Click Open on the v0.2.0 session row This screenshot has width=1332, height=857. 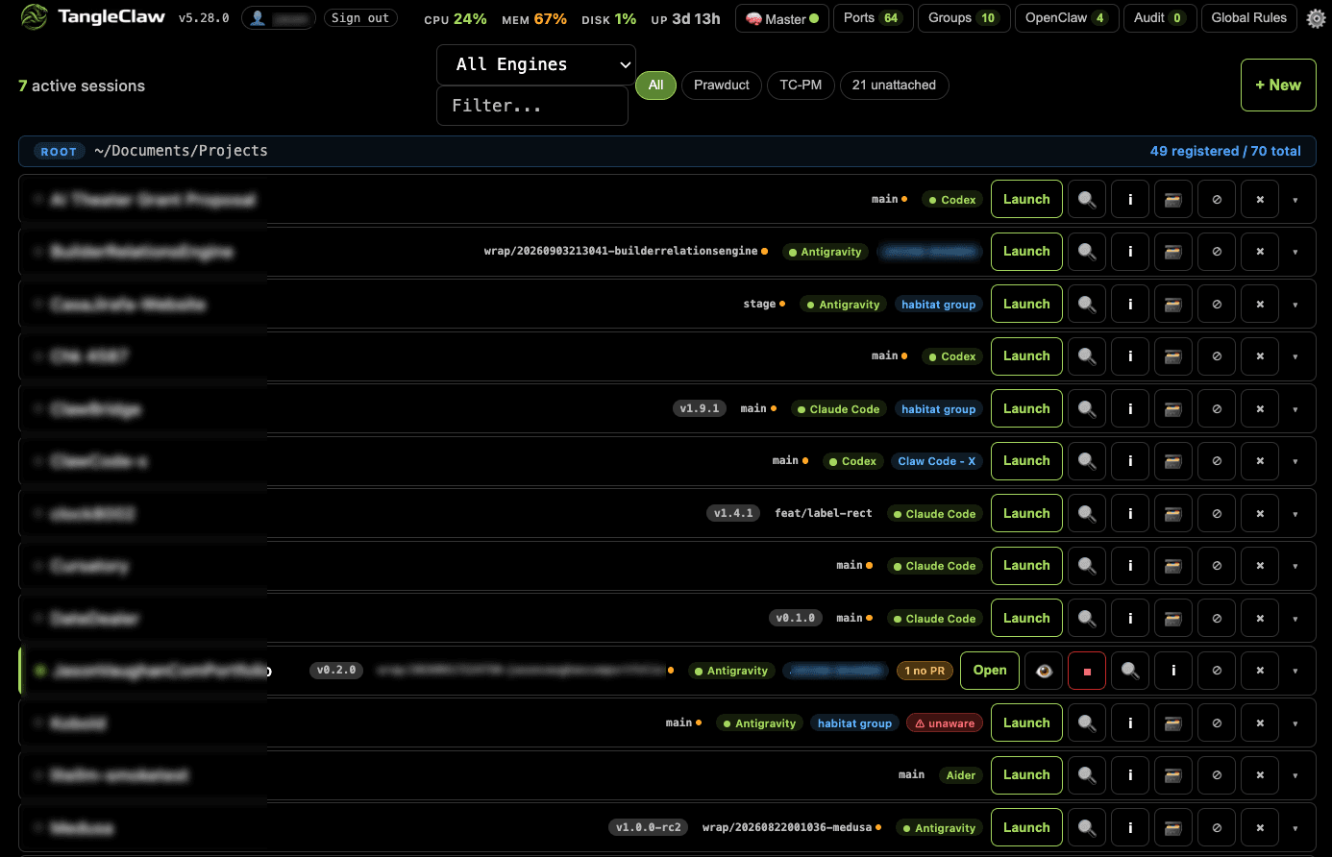(990, 671)
